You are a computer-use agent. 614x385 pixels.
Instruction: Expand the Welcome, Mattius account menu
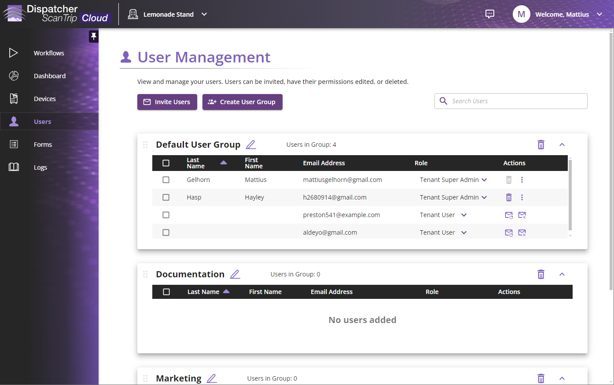pyautogui.click(x=599, y=14)
